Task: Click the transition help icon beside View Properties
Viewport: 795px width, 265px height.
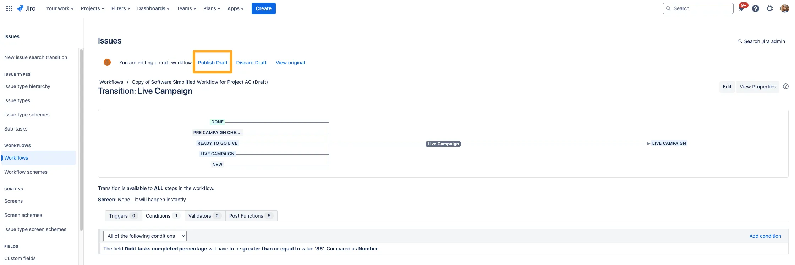Action: pos(786,86)
